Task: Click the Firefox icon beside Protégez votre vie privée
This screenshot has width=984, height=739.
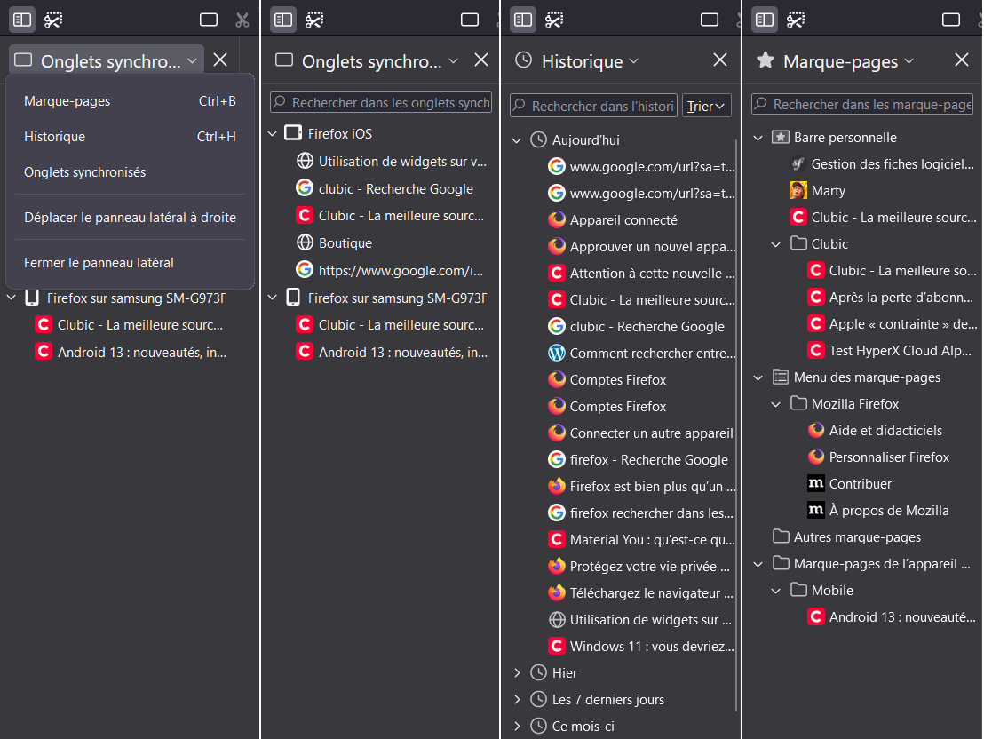Action: (557, 566)
